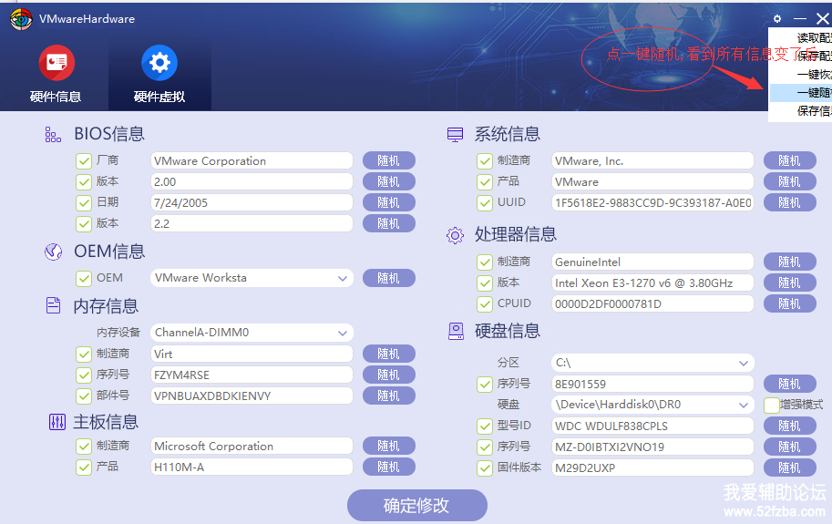
Task: Randomize the CPUID with its 随机 button
Action: click(x=789, y=304)
